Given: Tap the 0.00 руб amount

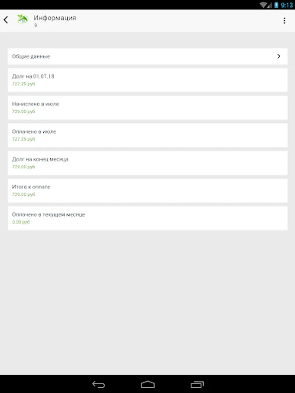Looking at the screenshot, I should [x=21, y=222].
